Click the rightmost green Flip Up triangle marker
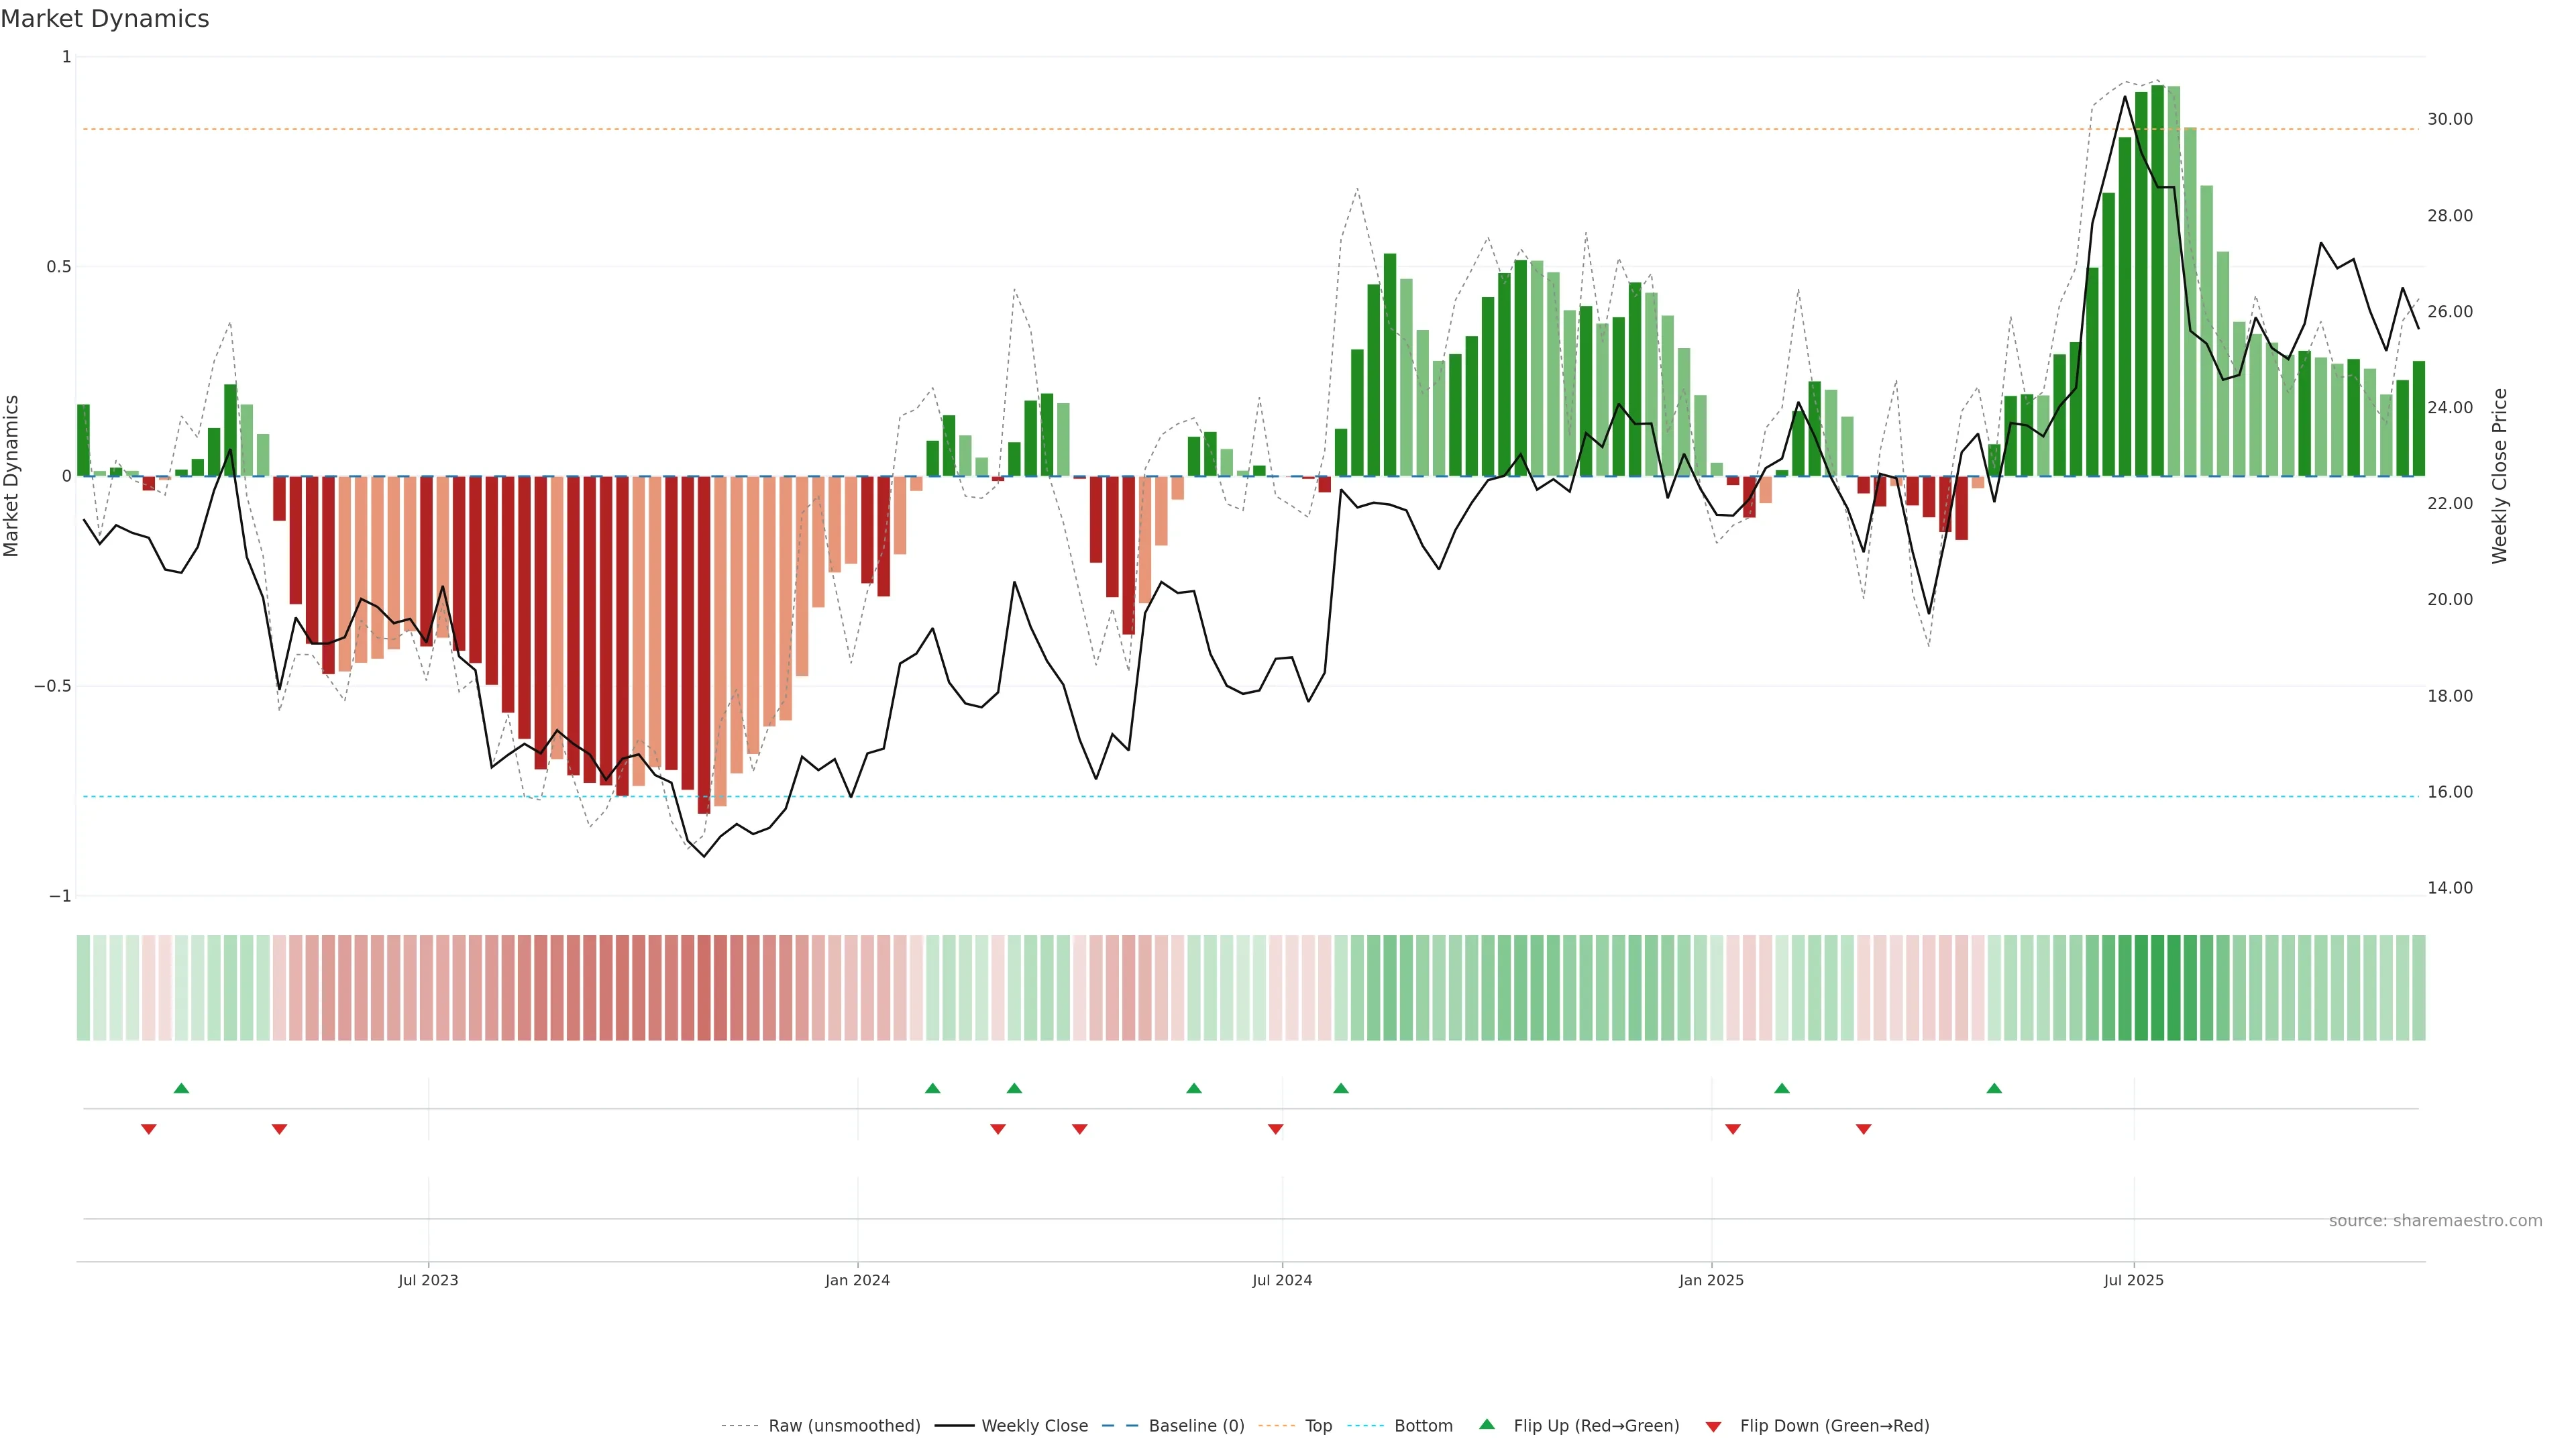The width and height of the screenshot is (2576, 1449). click(x=1994, y=1088)
